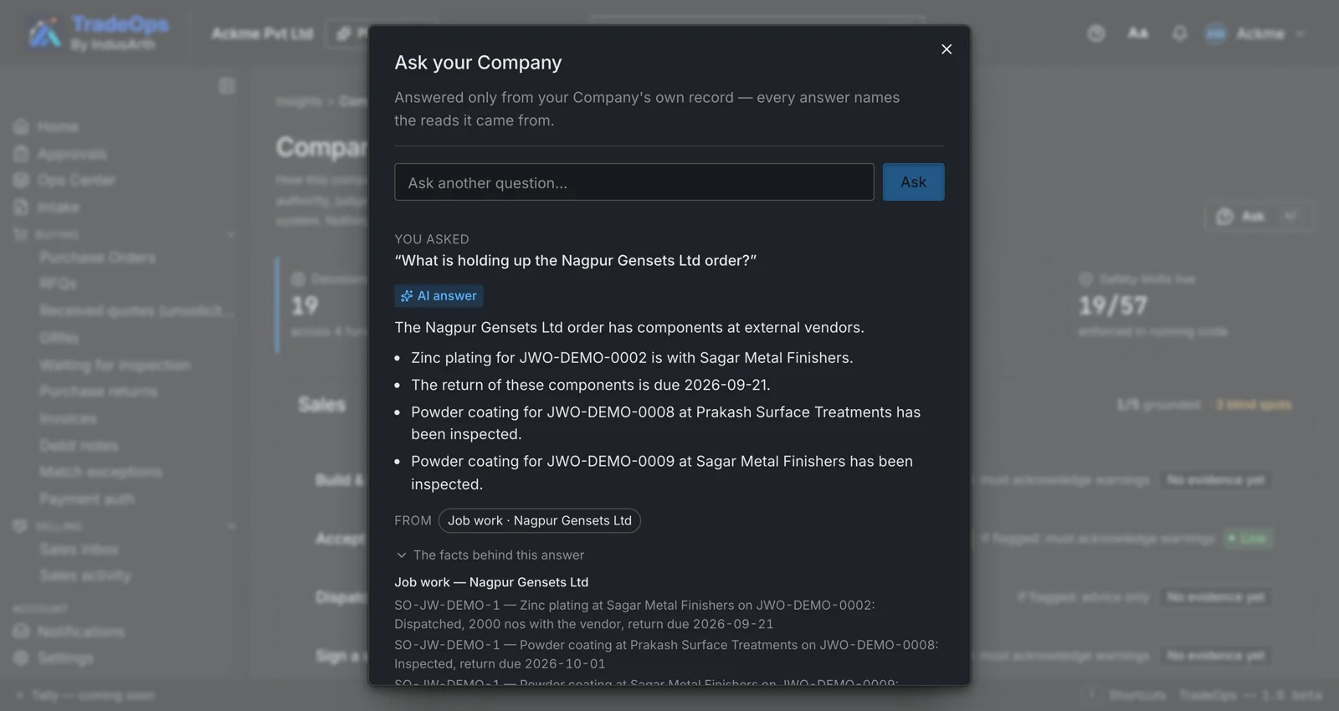Click the fact line ending 'Inspected, return due 2026-10-01'
The height and width of the screenshot is (711, 1339).
click(667, 654)
